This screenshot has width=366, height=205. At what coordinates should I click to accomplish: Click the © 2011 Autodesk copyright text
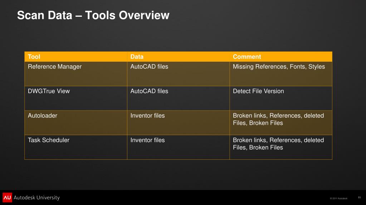pyautogui.click(x=338, y=198)
